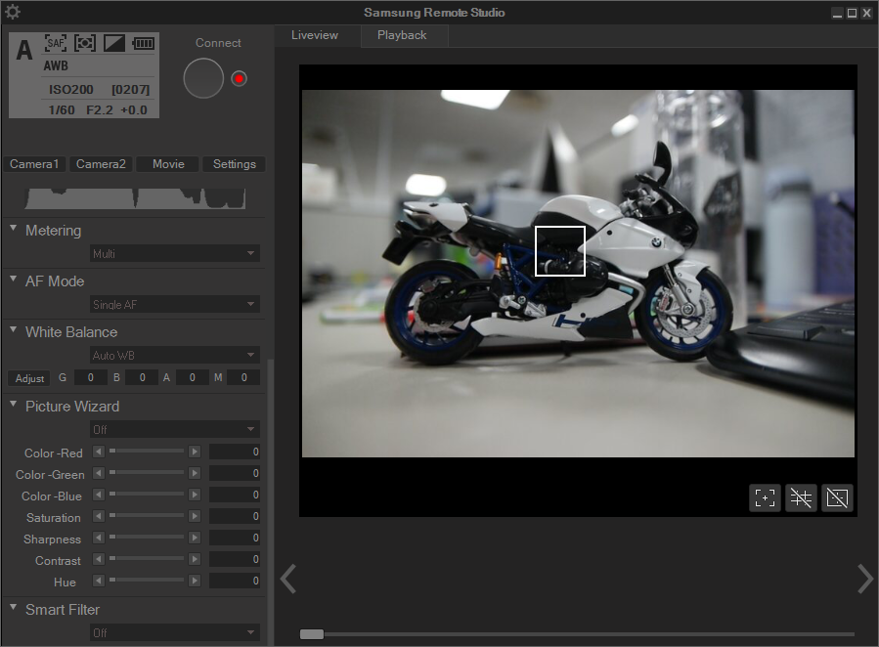Click the white balance Adjust button
879x647 pixels.
click(x=29, y=378)
